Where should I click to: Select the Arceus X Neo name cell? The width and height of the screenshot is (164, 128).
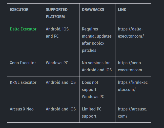click(22, 109)
